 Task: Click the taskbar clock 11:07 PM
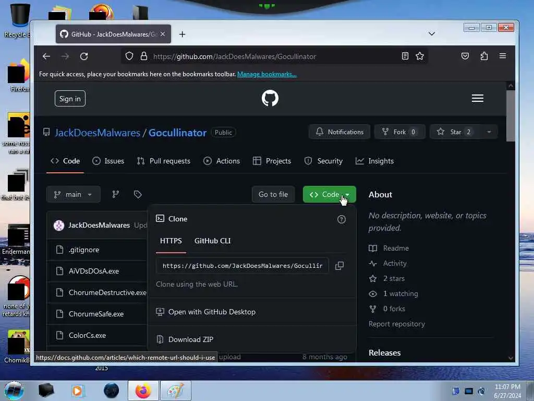507,387
